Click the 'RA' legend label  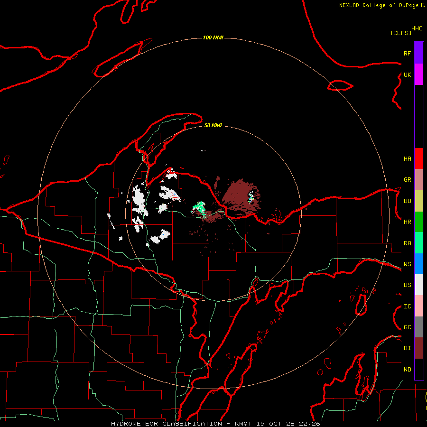pos(408,243)
